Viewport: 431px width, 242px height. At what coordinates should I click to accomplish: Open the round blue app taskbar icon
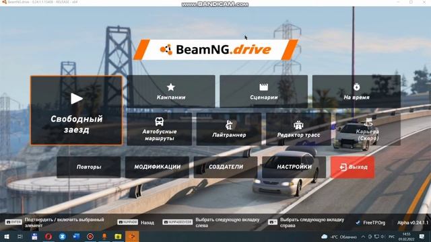tap(63, 237)
